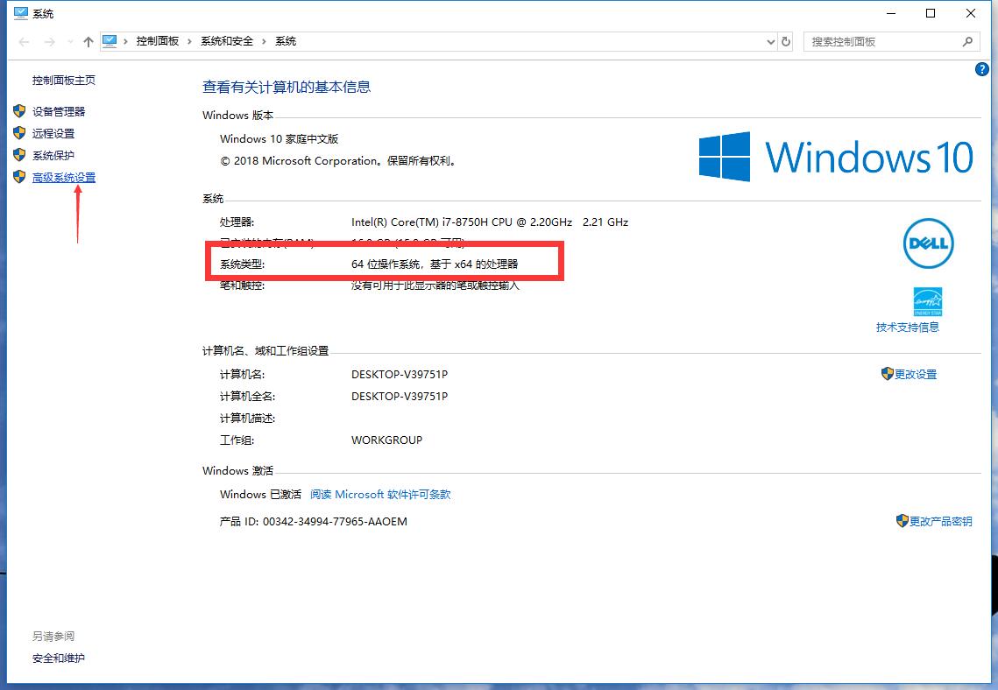
Task: Click the computer icon in address bar
Action: point(110,41)
